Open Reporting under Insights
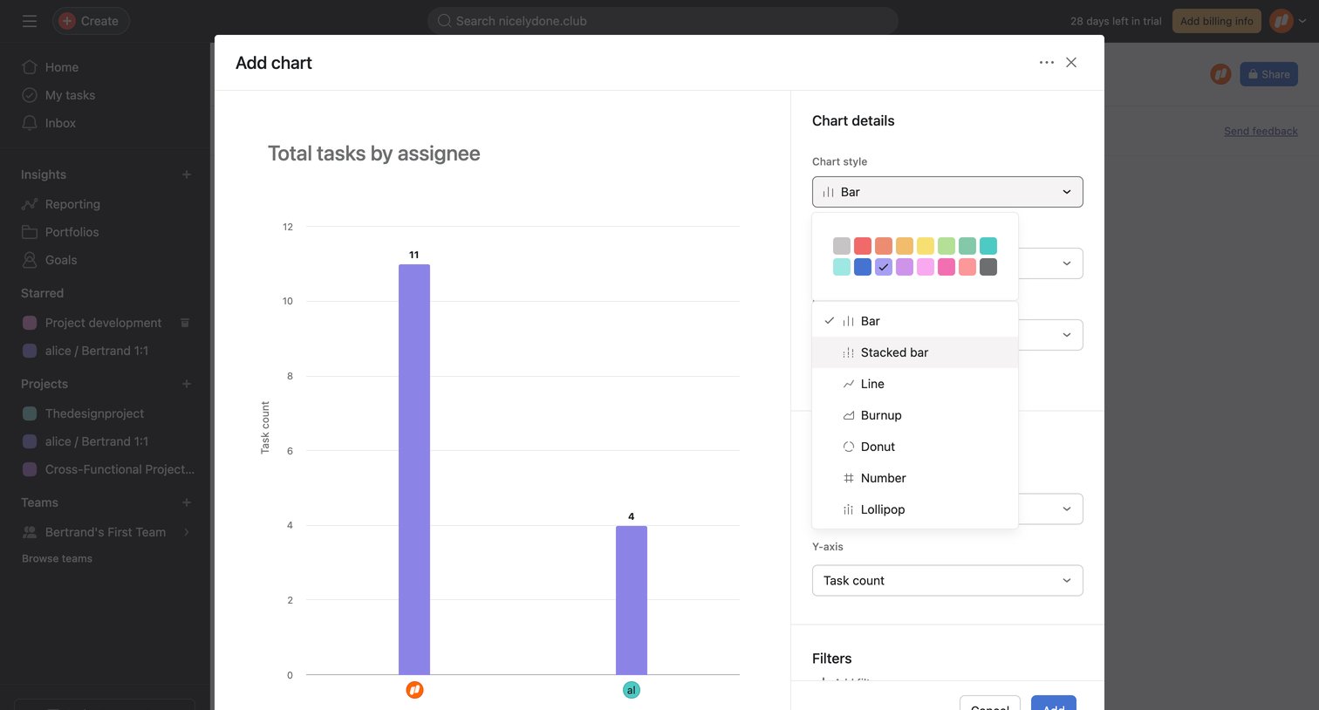This screenshot has width=1319, height=710. click(72, 204)
